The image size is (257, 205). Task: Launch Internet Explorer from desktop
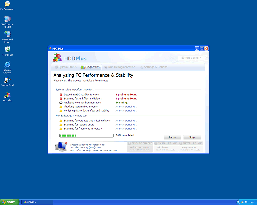click(x=7, y=65)
